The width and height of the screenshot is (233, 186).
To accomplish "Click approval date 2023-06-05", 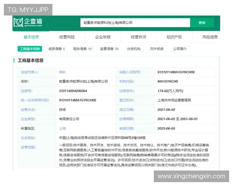I will pyautogui.click(x=166, y=128).
